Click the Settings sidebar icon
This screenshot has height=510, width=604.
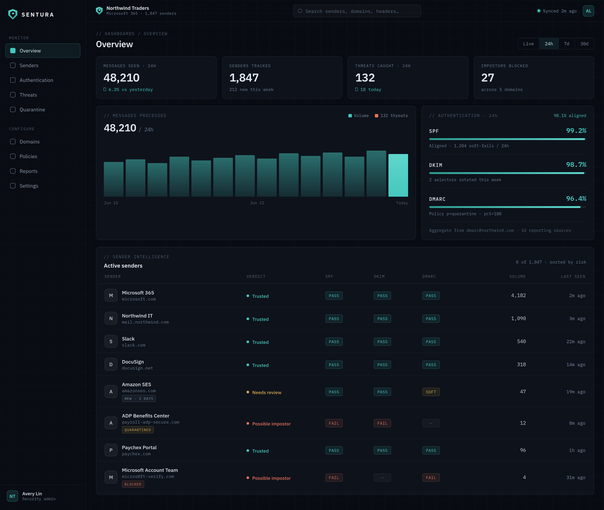tap(13, 186)
